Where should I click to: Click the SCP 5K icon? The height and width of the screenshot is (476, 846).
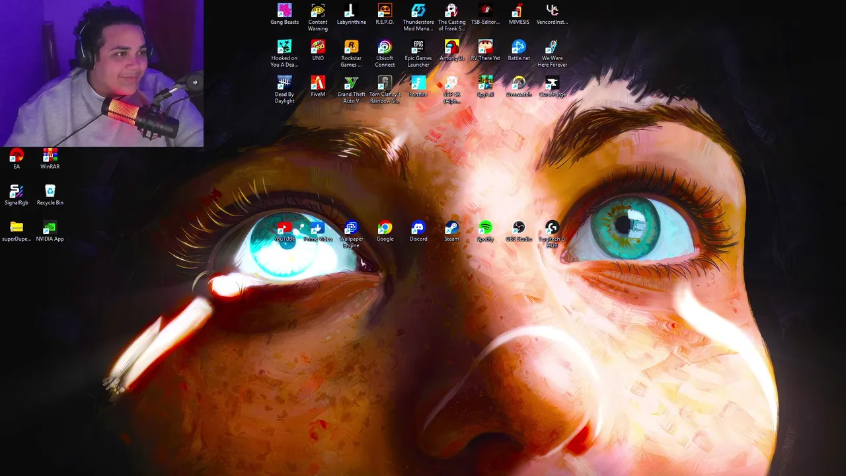tap(451, 90)
